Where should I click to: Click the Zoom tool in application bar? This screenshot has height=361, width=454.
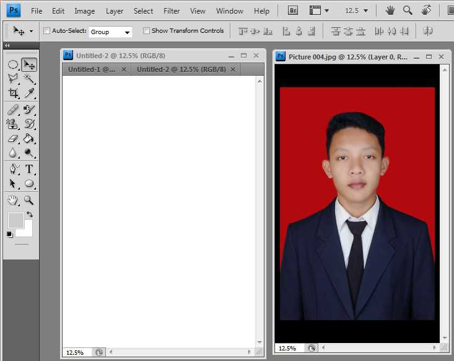point(408,11)
